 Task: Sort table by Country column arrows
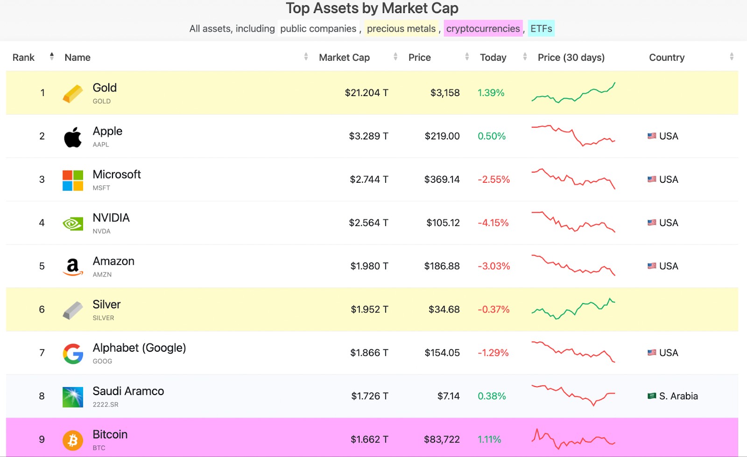[732, 57]
